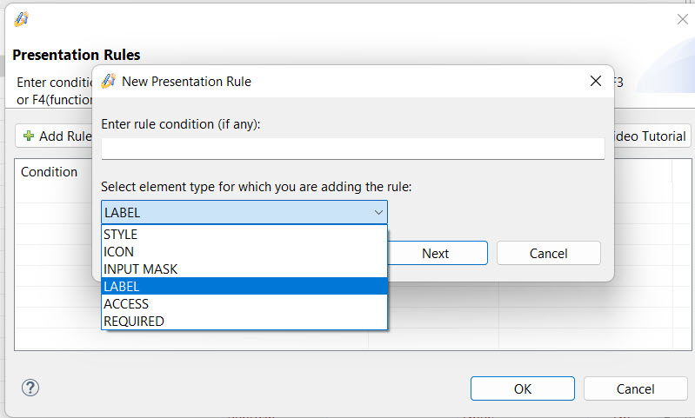This screenshot has height=418, width=695.
Task: Click the rule condition input field
Action: 353,149
